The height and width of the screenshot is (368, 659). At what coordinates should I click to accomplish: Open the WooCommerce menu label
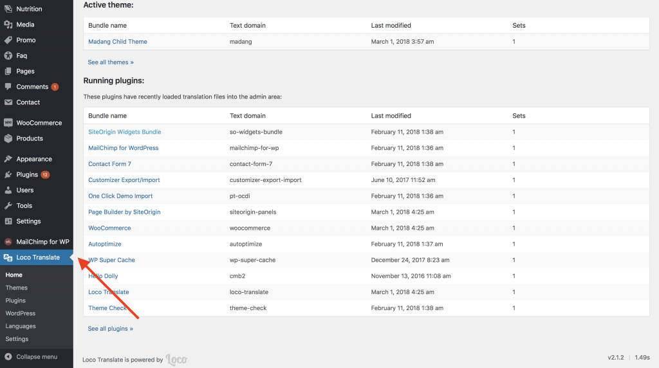(x=39, y=123)
